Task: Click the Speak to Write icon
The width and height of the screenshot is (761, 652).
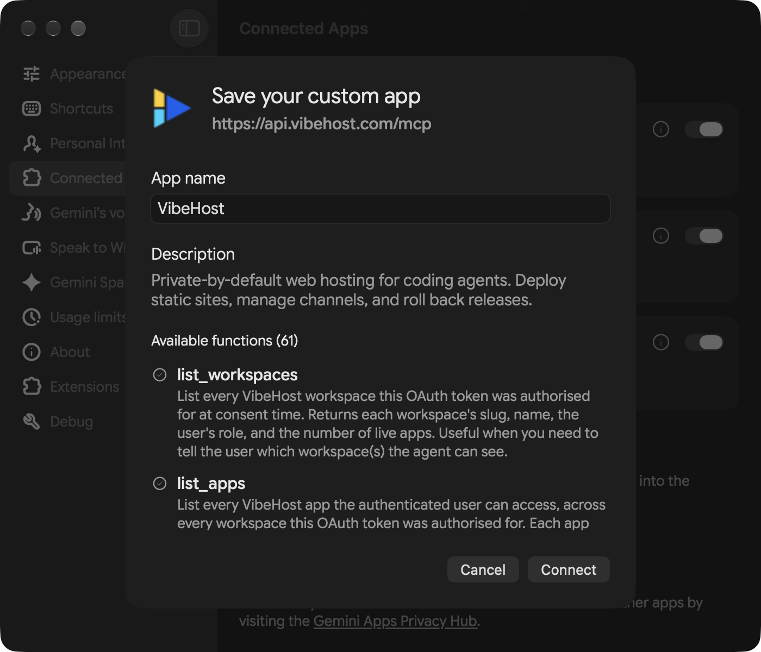Action: (32, 248)
